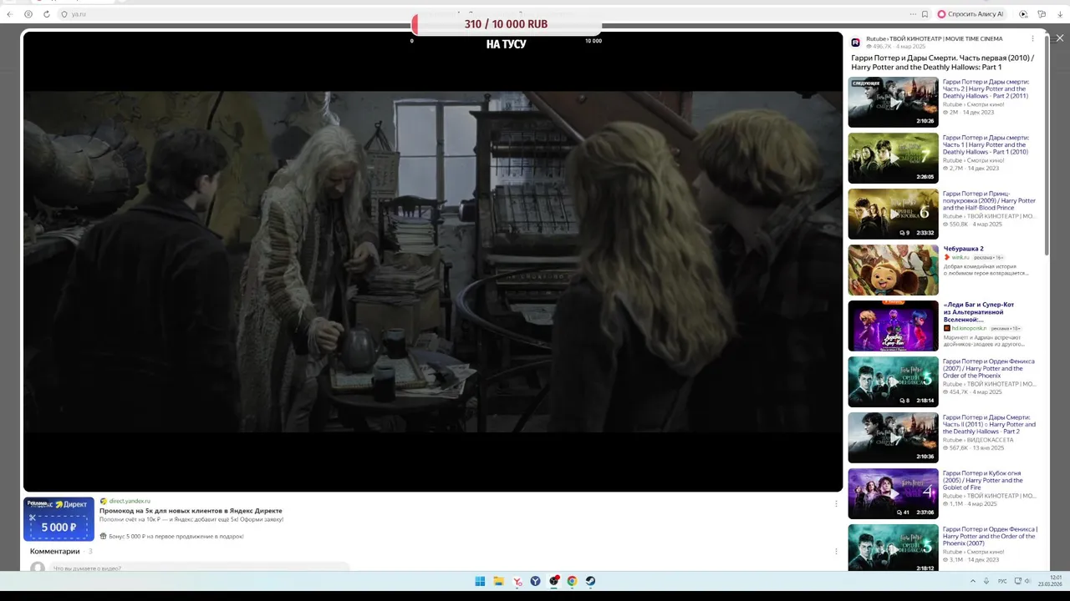
Task: Open 'Дары Смерти: Часть II (2011)' title link
Action: click(x=989, y=425)
